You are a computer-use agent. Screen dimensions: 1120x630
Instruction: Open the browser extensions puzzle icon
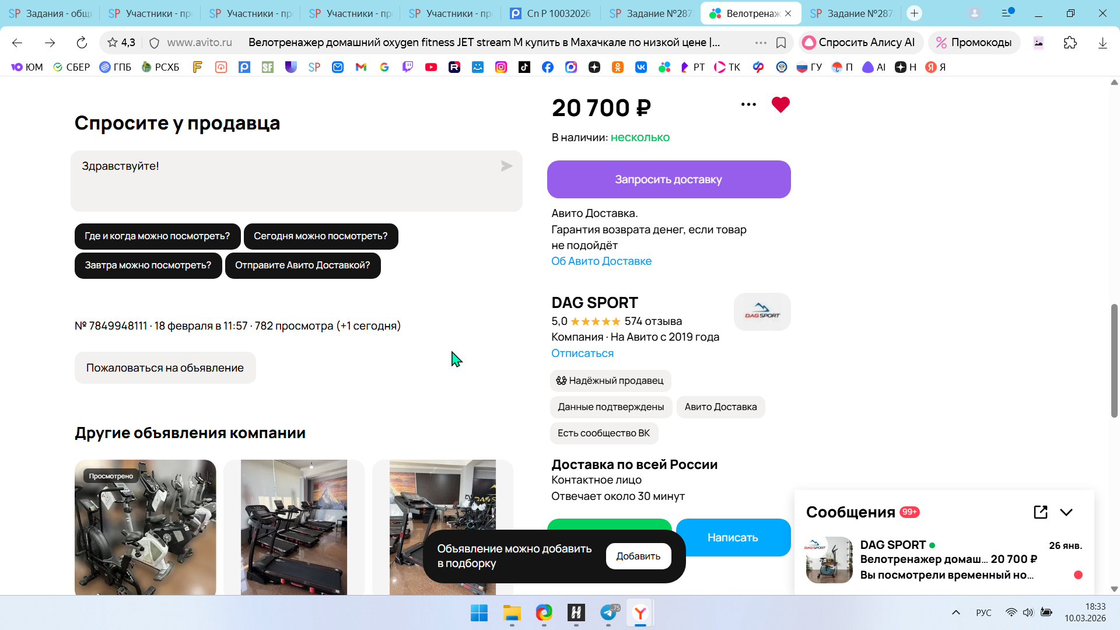1070,43
